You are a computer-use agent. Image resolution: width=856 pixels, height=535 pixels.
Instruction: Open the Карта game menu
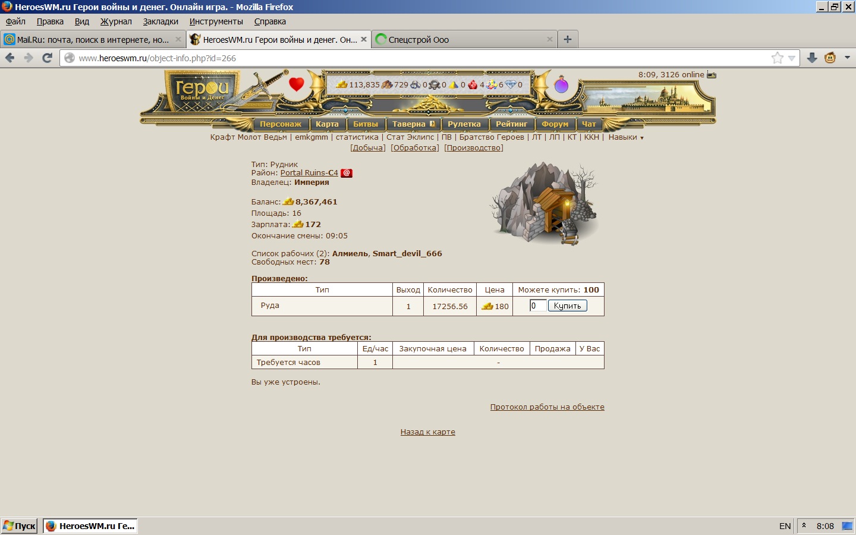coord(327,124)
